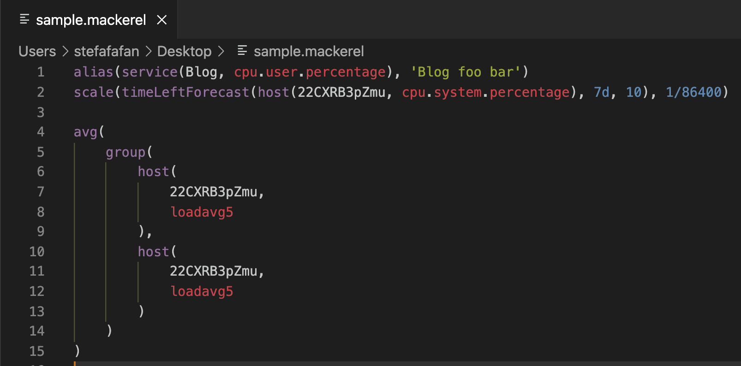Click line number 2 in gutter
741x366 pixels.
[41, 92]
